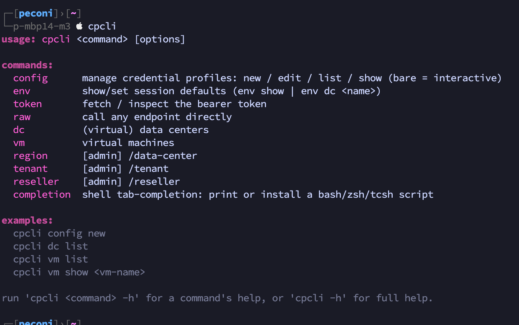The height and width of the screenshot is (325, 519).
Task: Click the 'usage:' heading text
Action: (x=19, y=40)
